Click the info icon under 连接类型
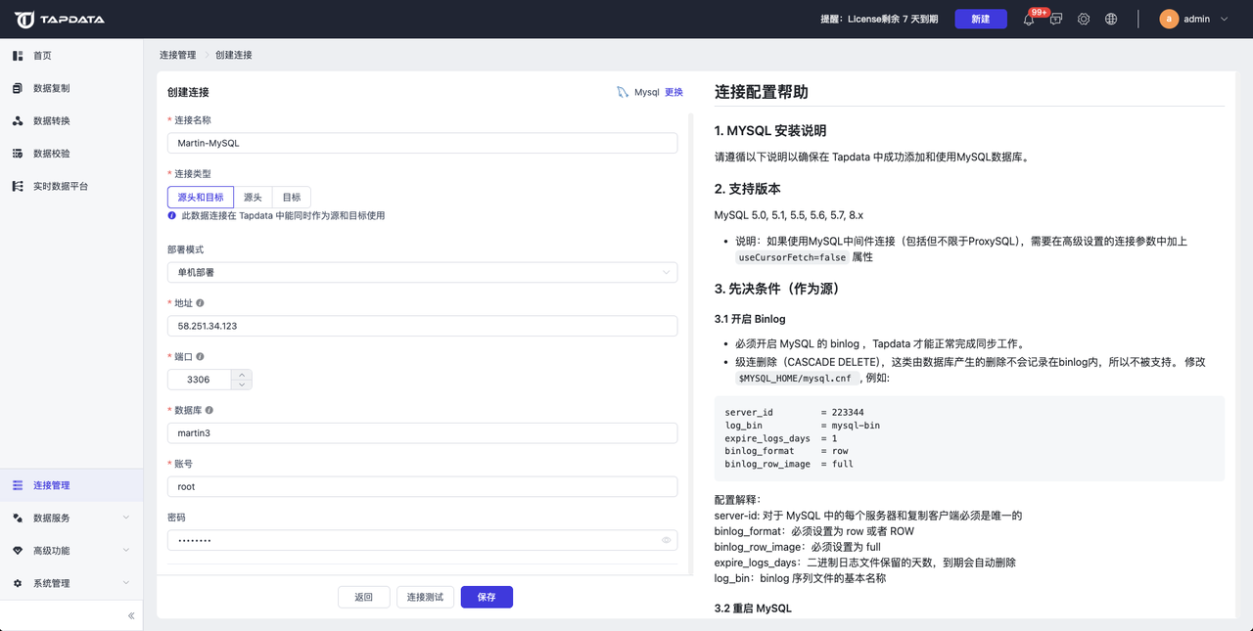Screen dimensions: 1253x631 pos(172,215)
